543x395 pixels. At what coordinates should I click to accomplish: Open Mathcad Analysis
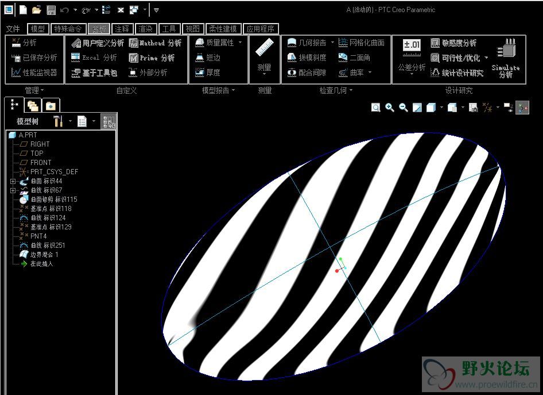pyautogui.click(x=155, y=43)
